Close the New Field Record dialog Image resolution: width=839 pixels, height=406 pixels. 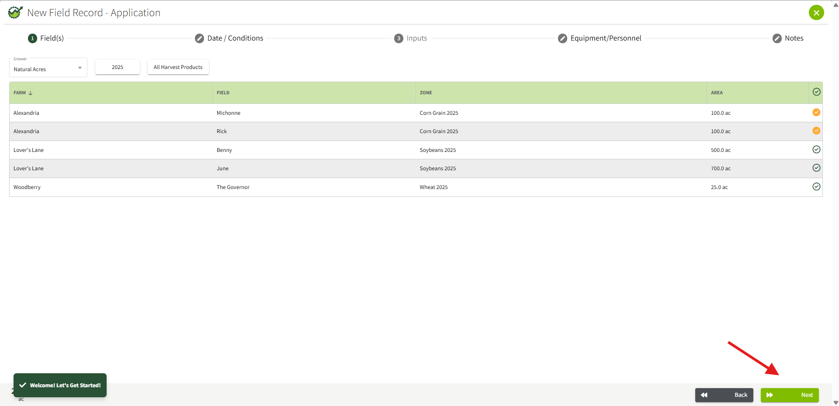[x=816, y=13]
